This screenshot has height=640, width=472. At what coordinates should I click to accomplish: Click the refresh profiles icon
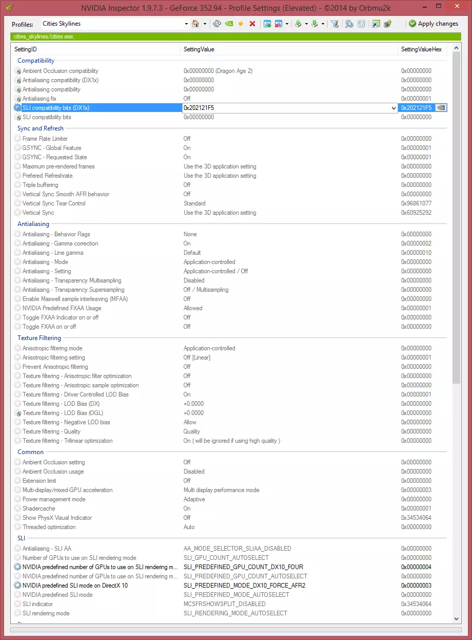pos(217,24)
